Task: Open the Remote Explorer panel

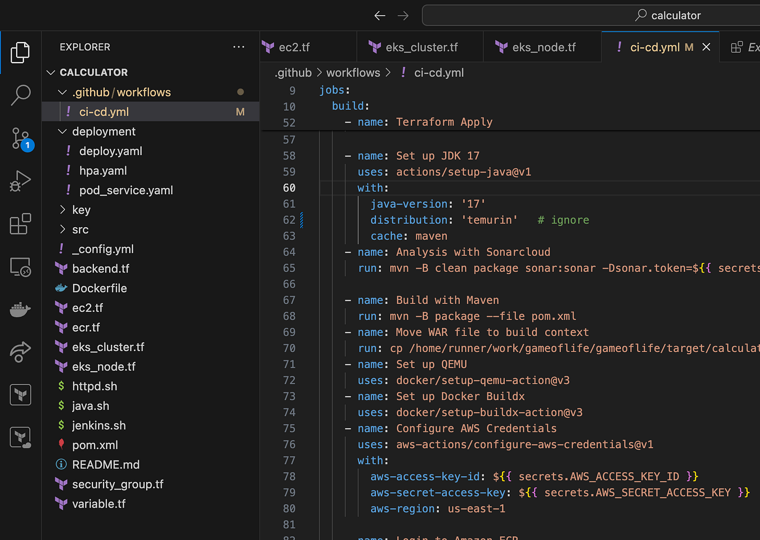Action: 21,267
